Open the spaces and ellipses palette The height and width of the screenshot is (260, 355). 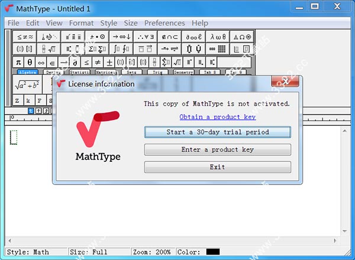coord(49,37)
